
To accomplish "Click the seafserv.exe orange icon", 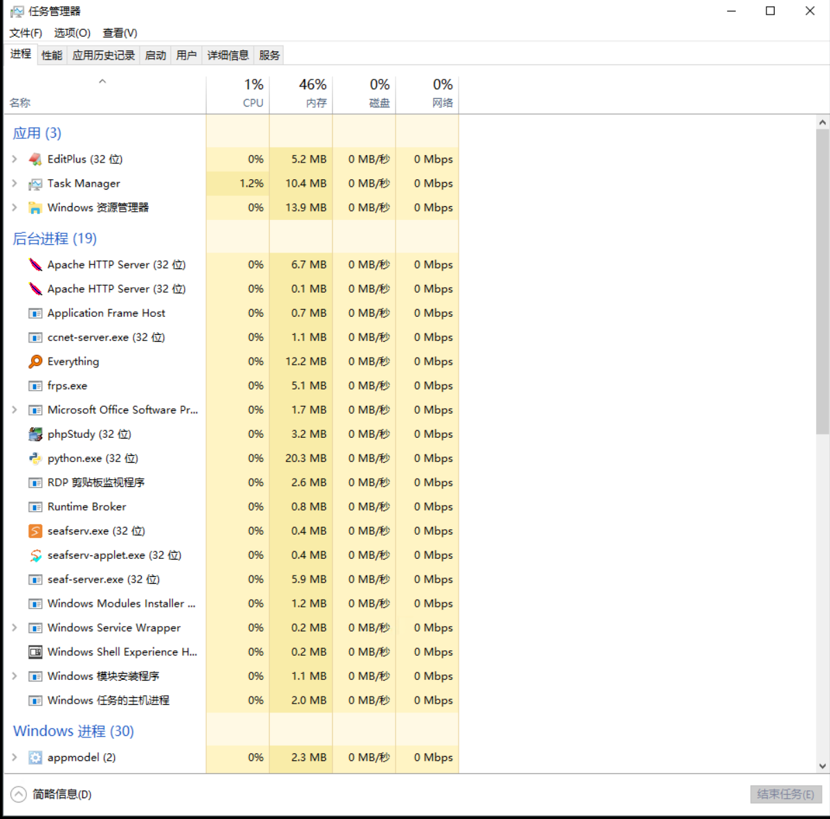I will click(35, 531).
